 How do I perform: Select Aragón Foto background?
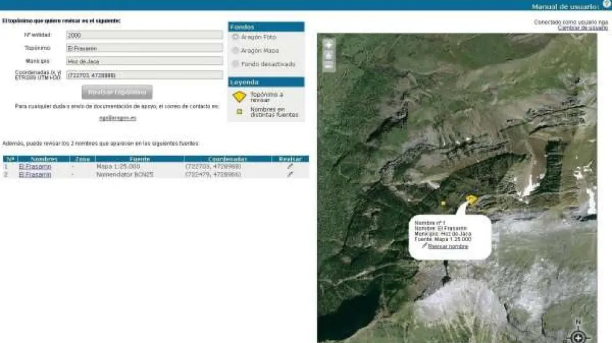pos(235,37)
